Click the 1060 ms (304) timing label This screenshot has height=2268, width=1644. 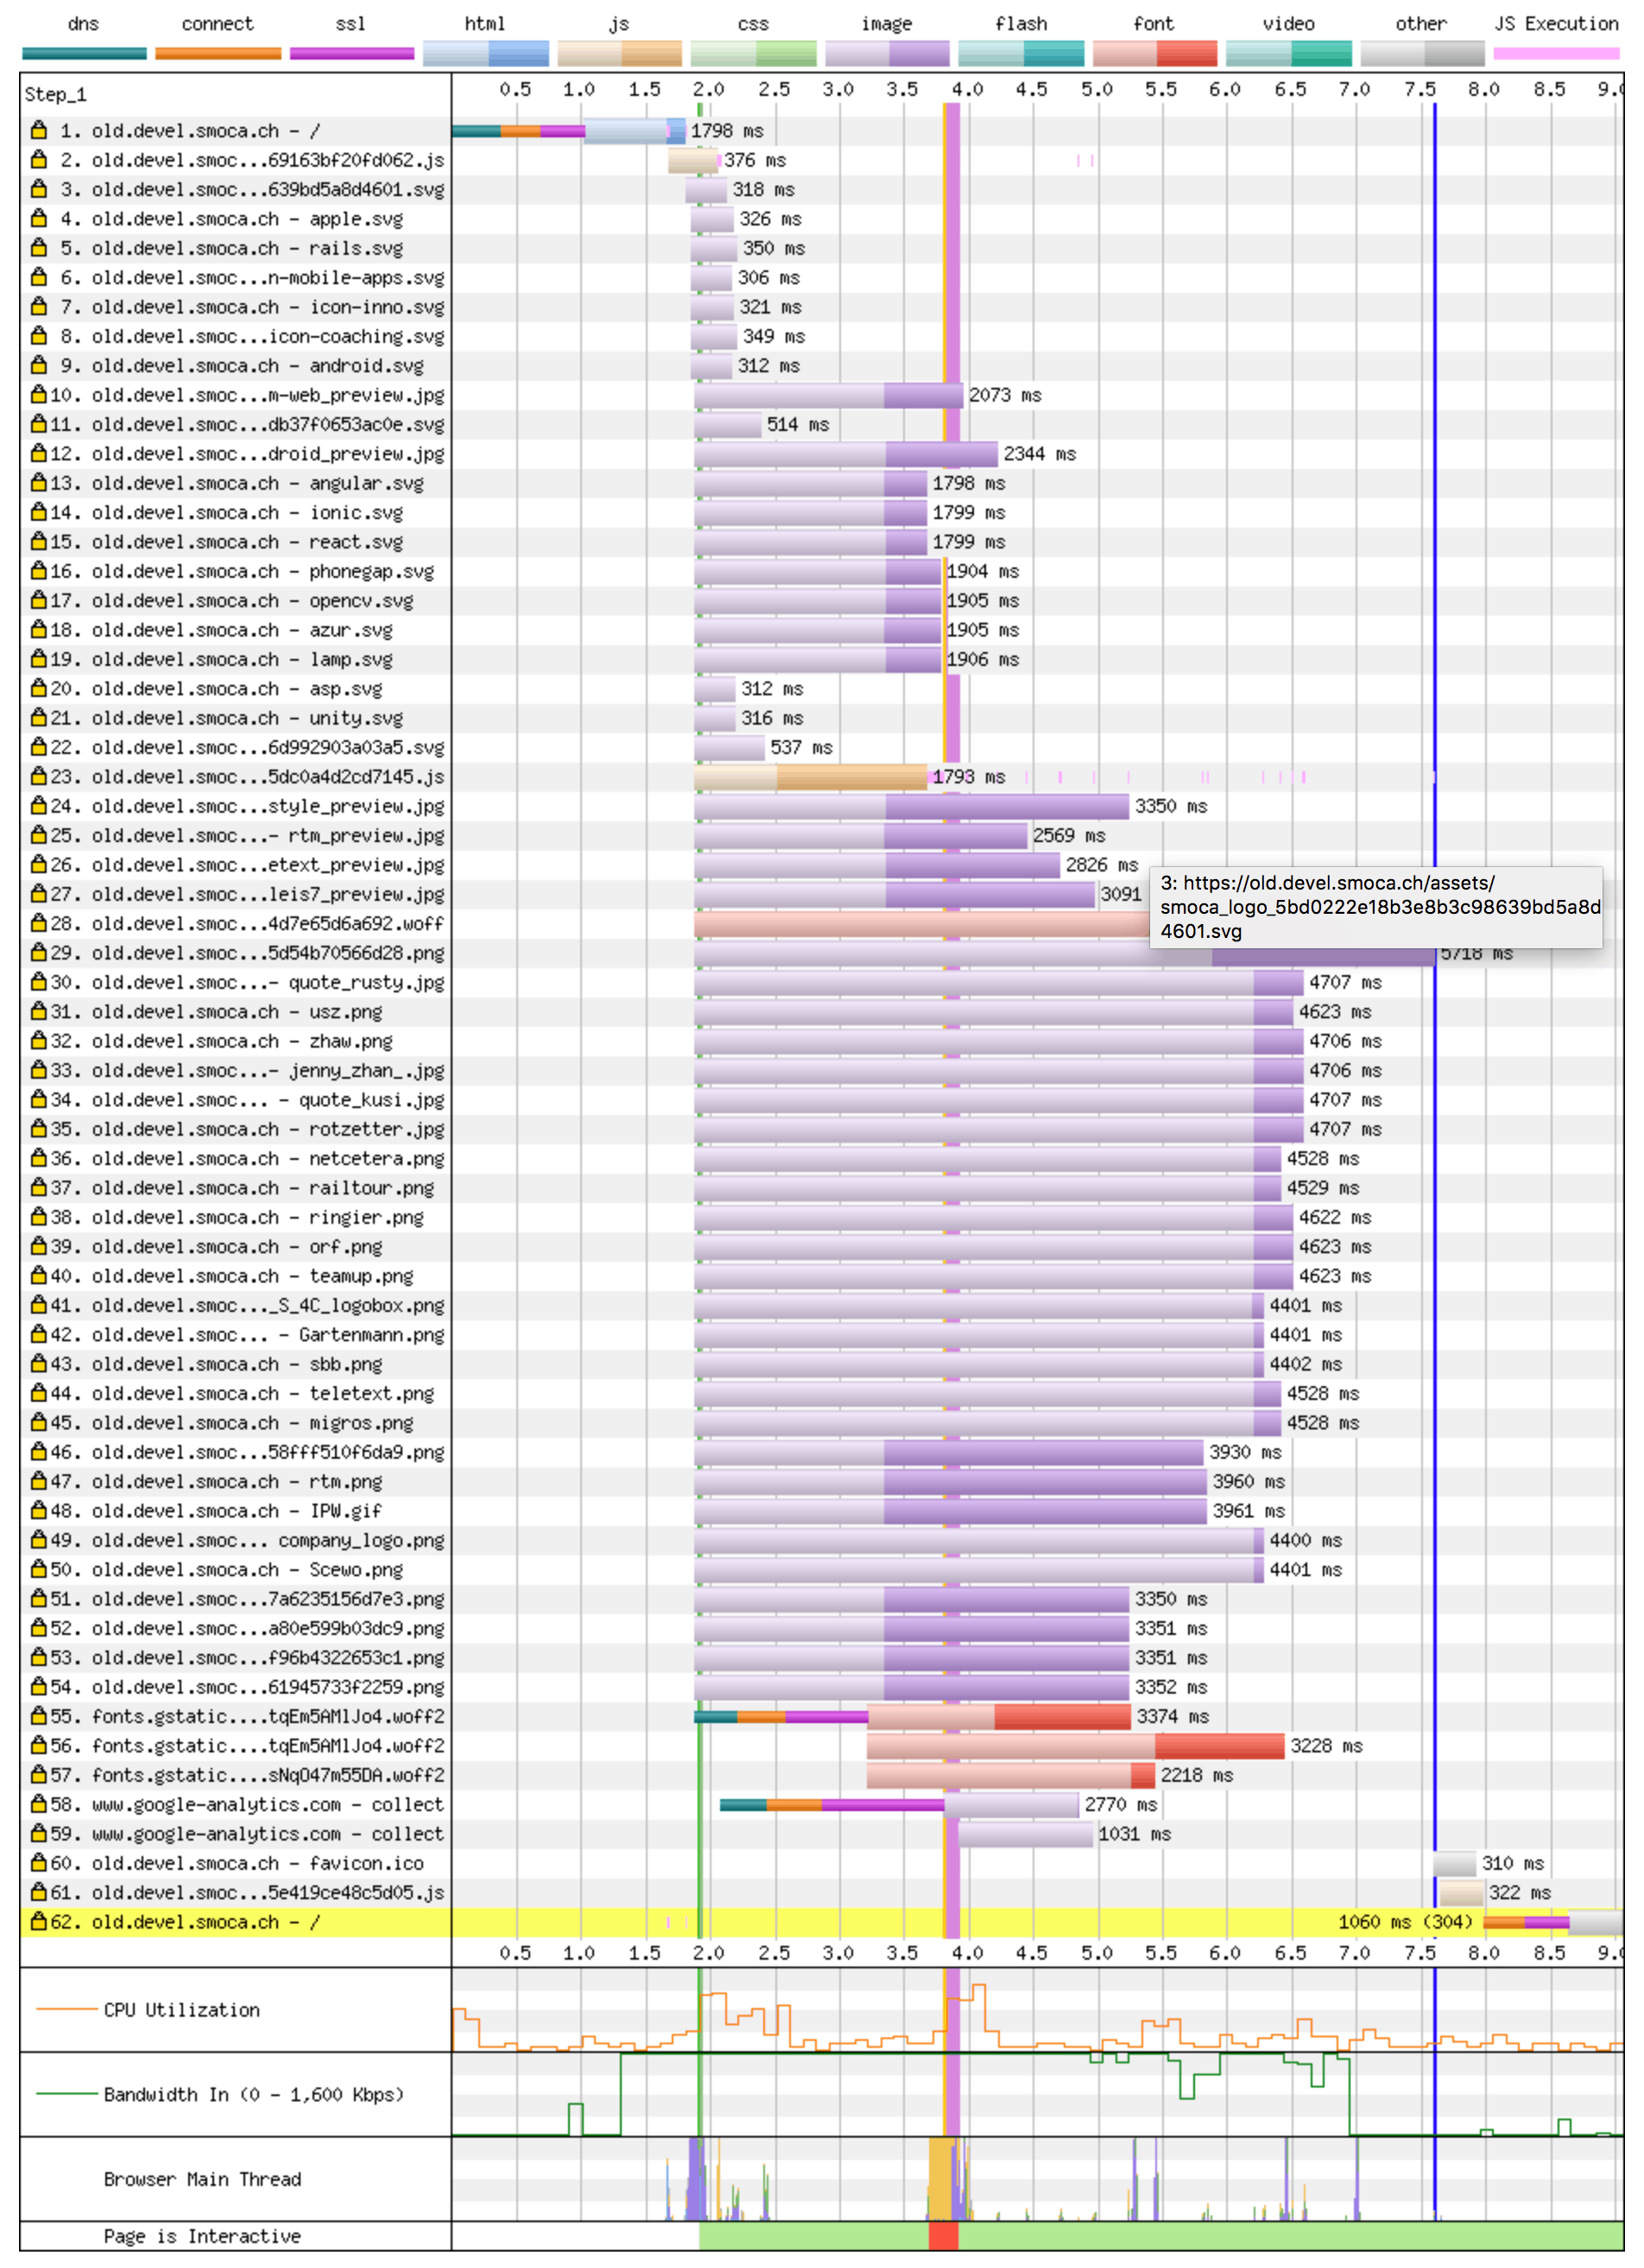point(1405,1921)
